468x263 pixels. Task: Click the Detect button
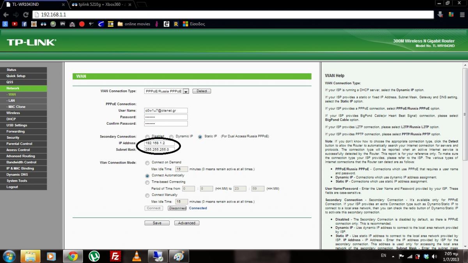click(x=202, y=91)
